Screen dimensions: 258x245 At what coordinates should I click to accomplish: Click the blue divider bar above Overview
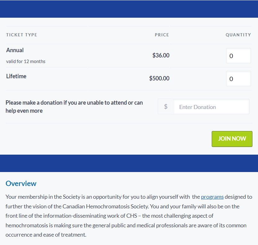click(129, 163)
